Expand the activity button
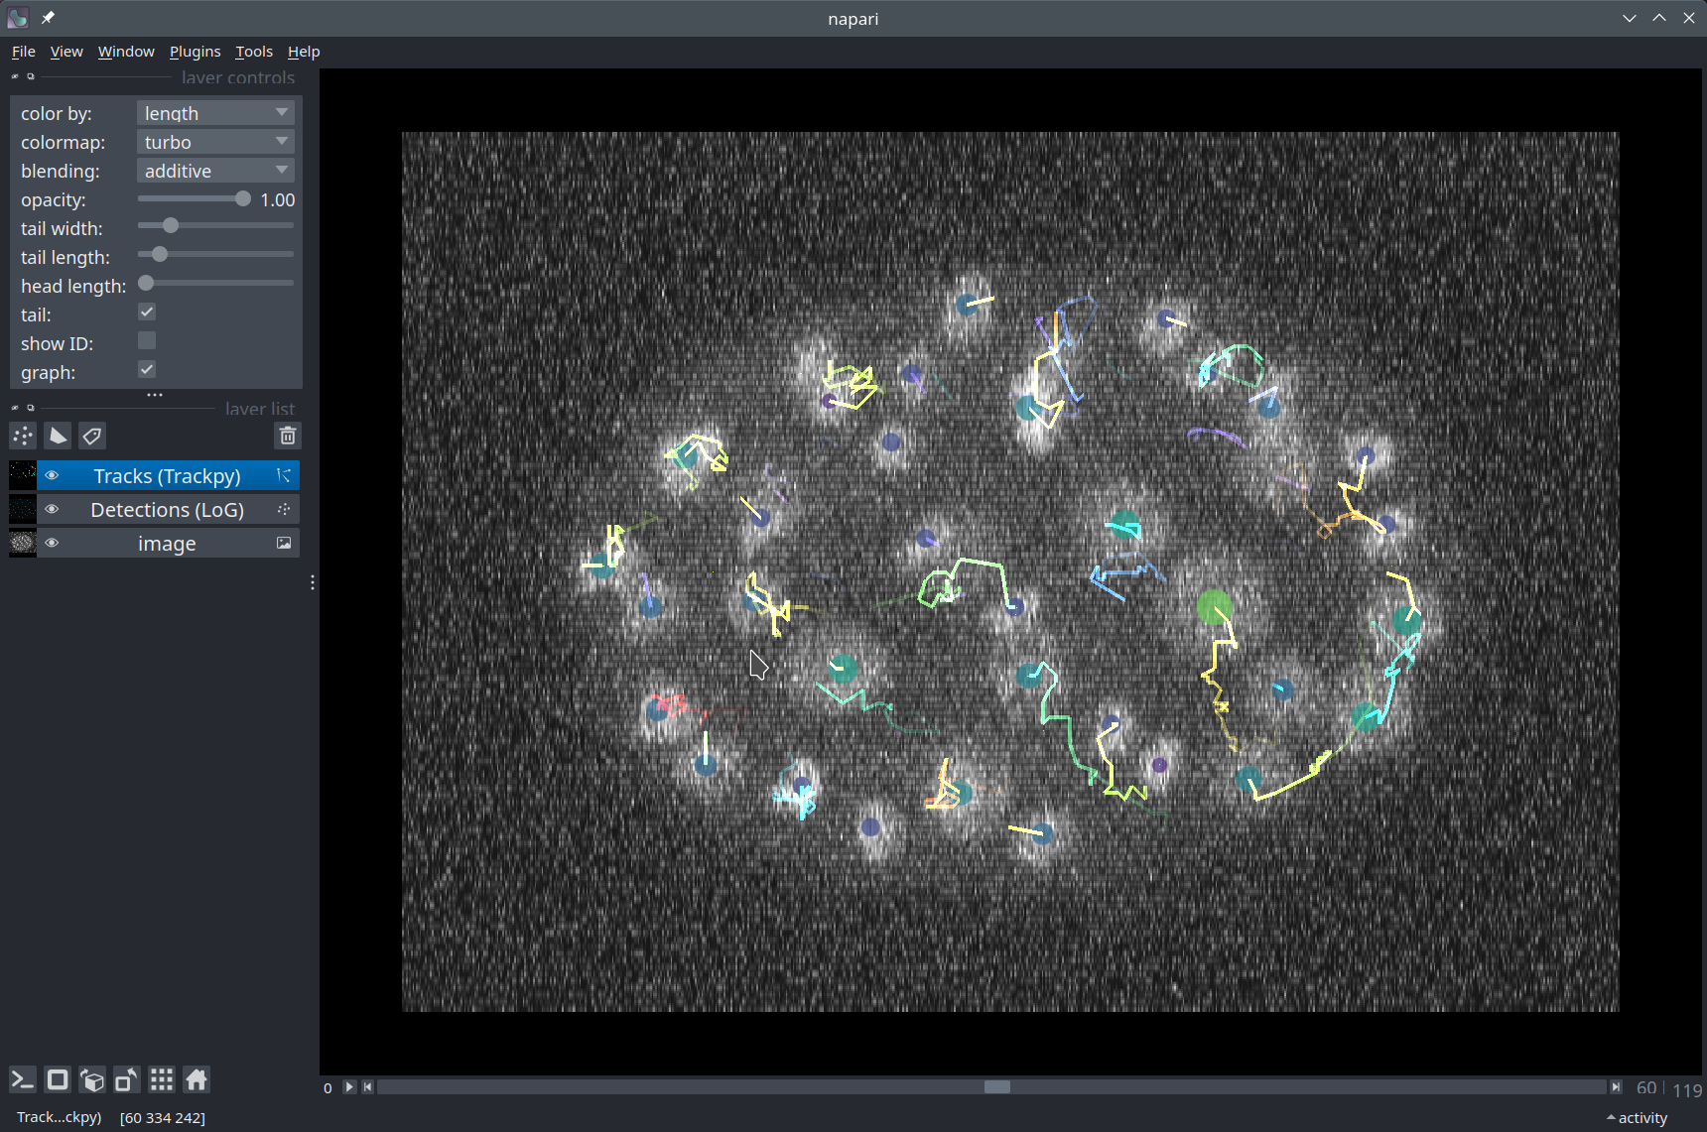This screenshot has width=1707, height=1132. click(x=1638, y=1118)
